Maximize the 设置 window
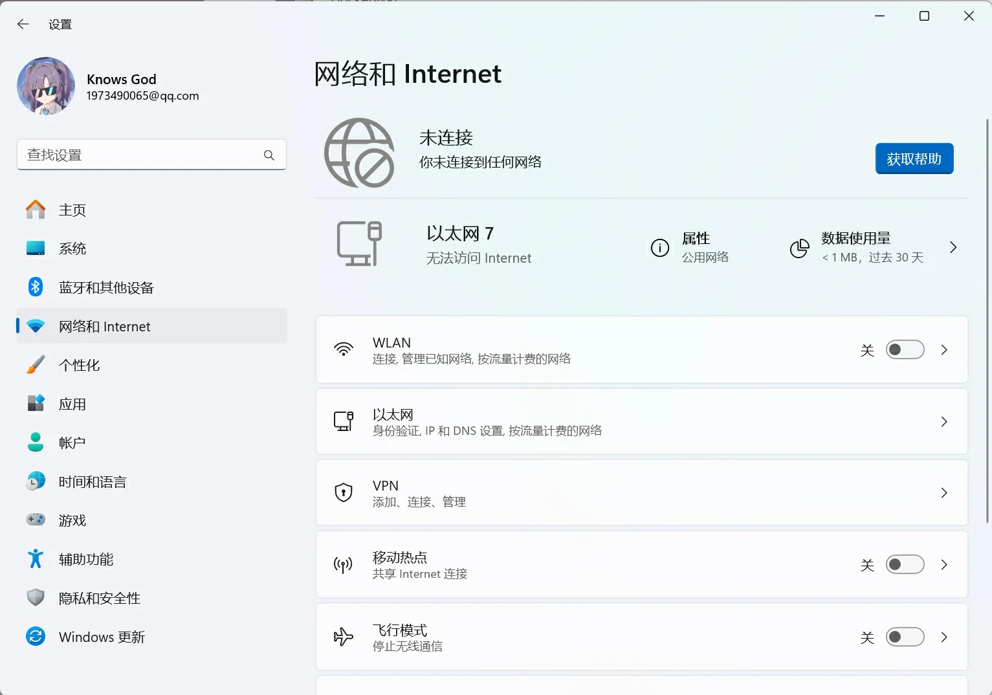992x695 pixels. pos(924,16)
